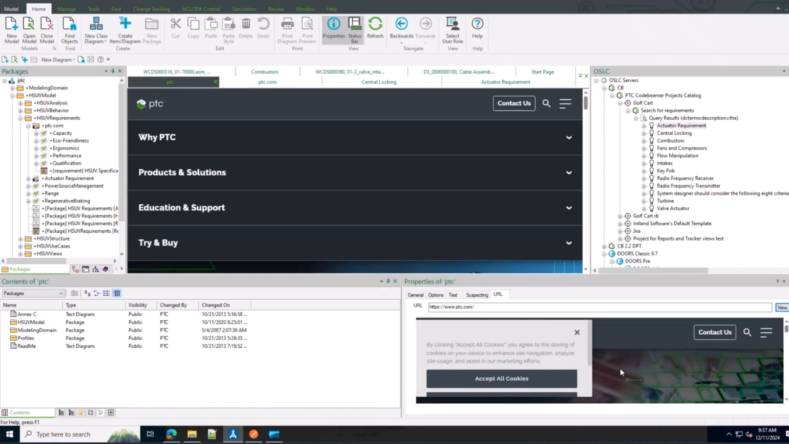Collapse HSUVRequirements tree node
This screenshot has height=444, width=789.
pos(20,118)
